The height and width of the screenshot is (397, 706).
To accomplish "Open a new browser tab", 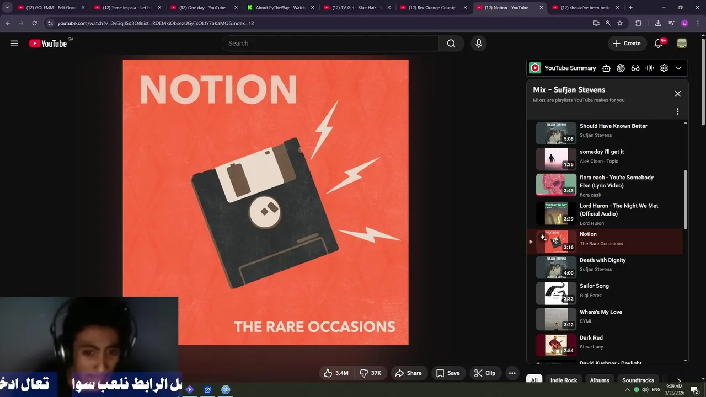I will (630, 8).
